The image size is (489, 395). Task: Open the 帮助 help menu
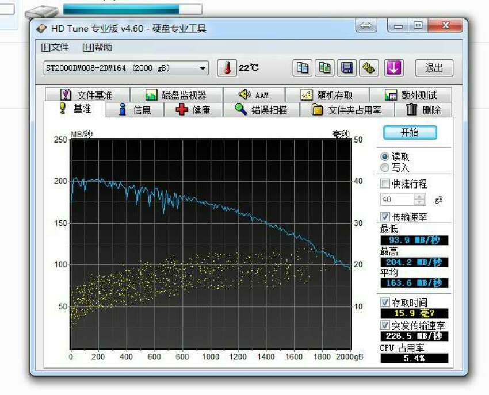[x=97, y=47]
